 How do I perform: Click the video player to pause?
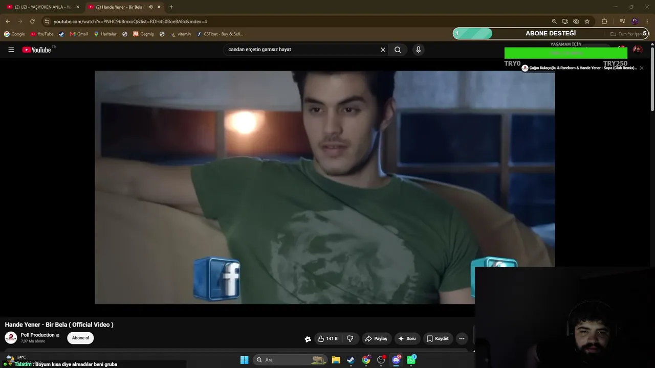(x=324, y=188)
